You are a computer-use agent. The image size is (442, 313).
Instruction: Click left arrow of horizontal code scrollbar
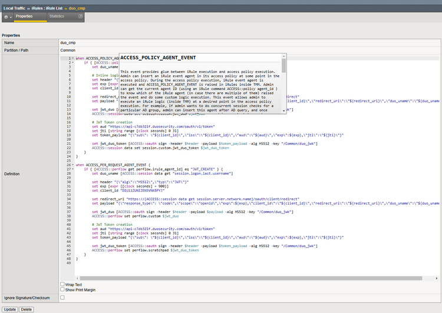coord(77,278)
